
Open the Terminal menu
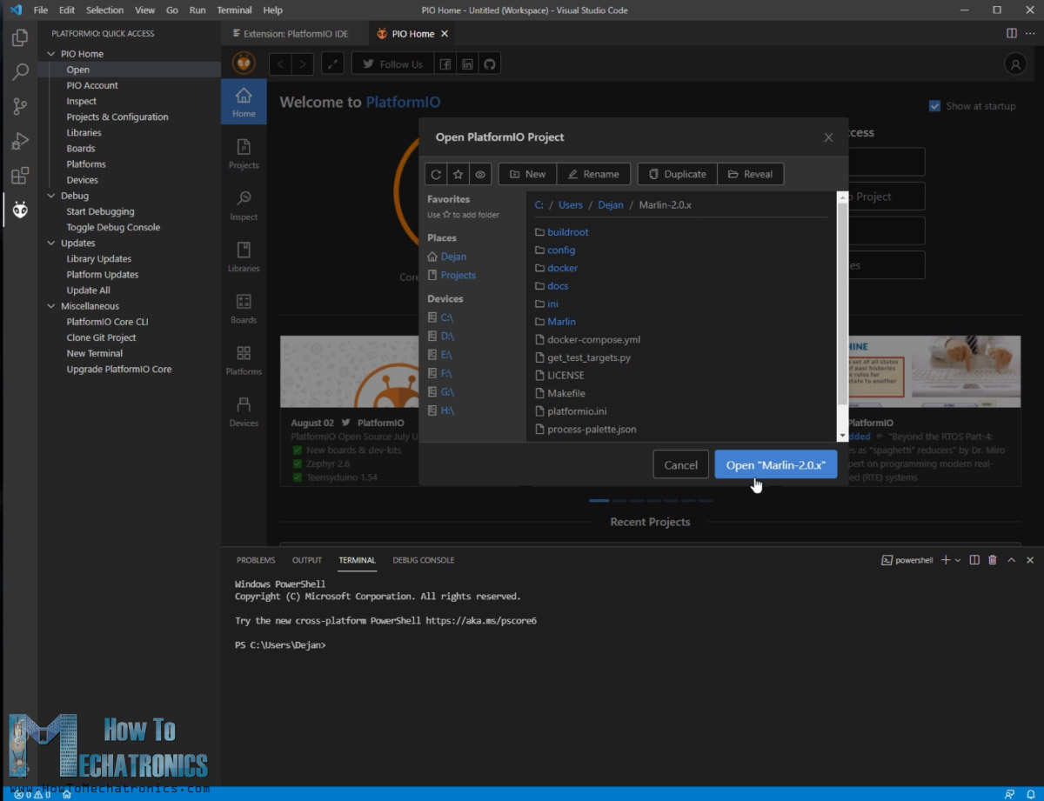tap(233, 10)
